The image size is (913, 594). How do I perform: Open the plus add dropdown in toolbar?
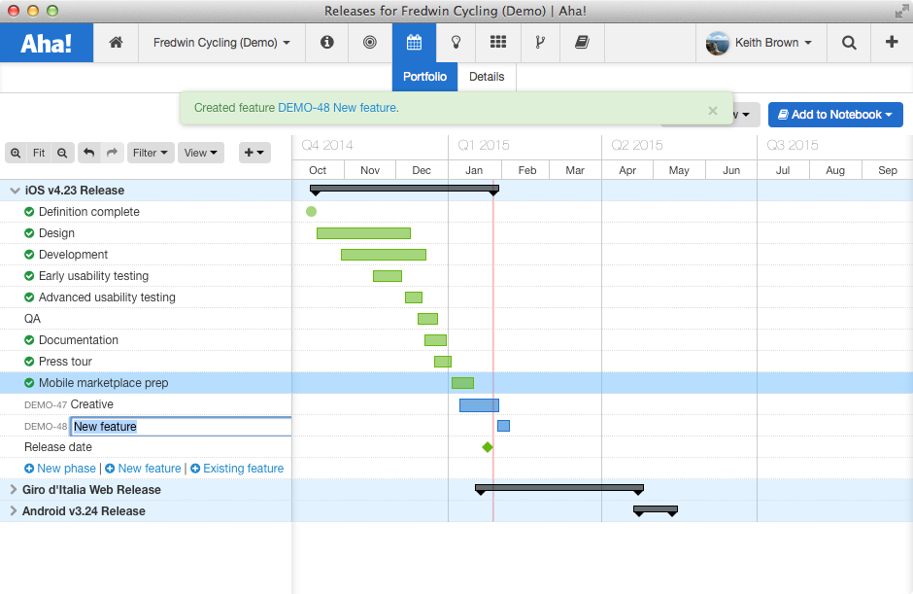pos(254,153)
